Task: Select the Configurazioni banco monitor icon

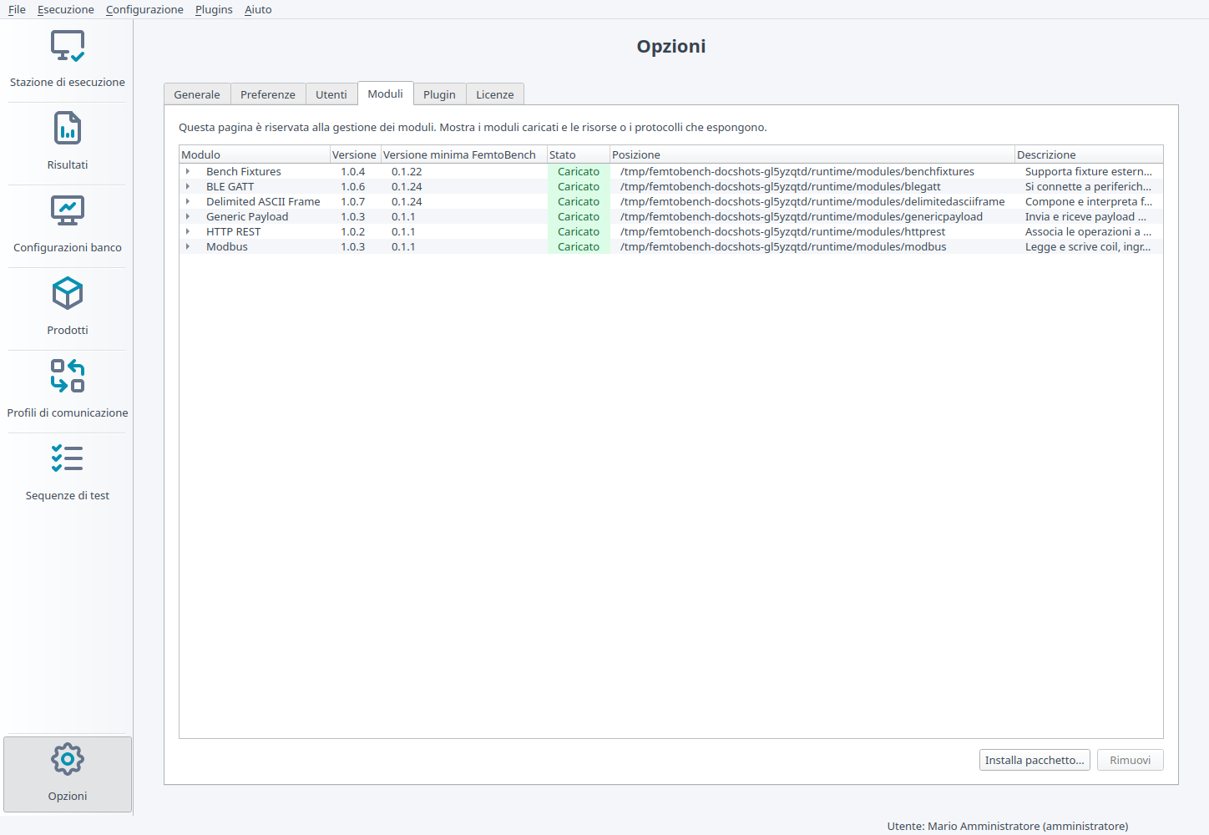Action: pyautogui.click(x=68, y=211)
